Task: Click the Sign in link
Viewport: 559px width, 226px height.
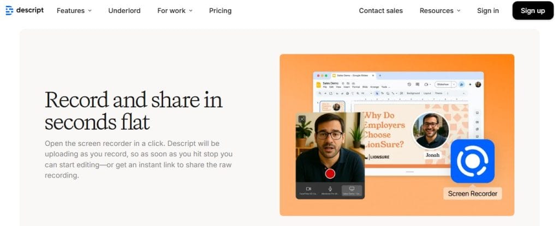Action: point(487,11)
